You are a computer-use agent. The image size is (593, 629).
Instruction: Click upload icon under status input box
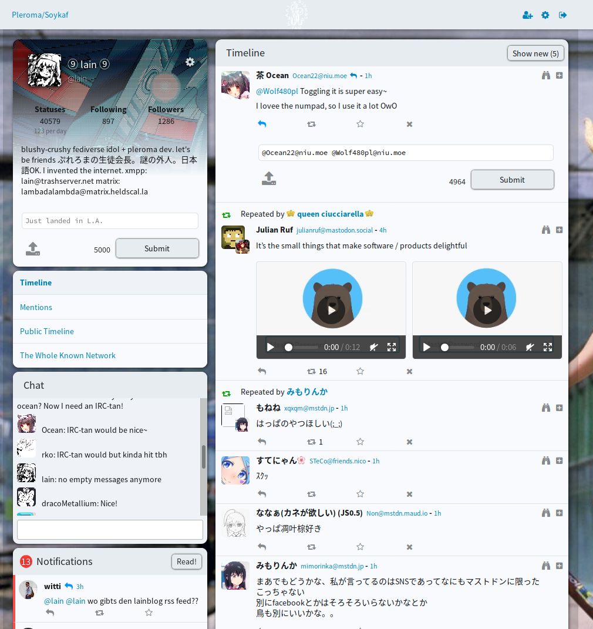click(x=33, y=249)
